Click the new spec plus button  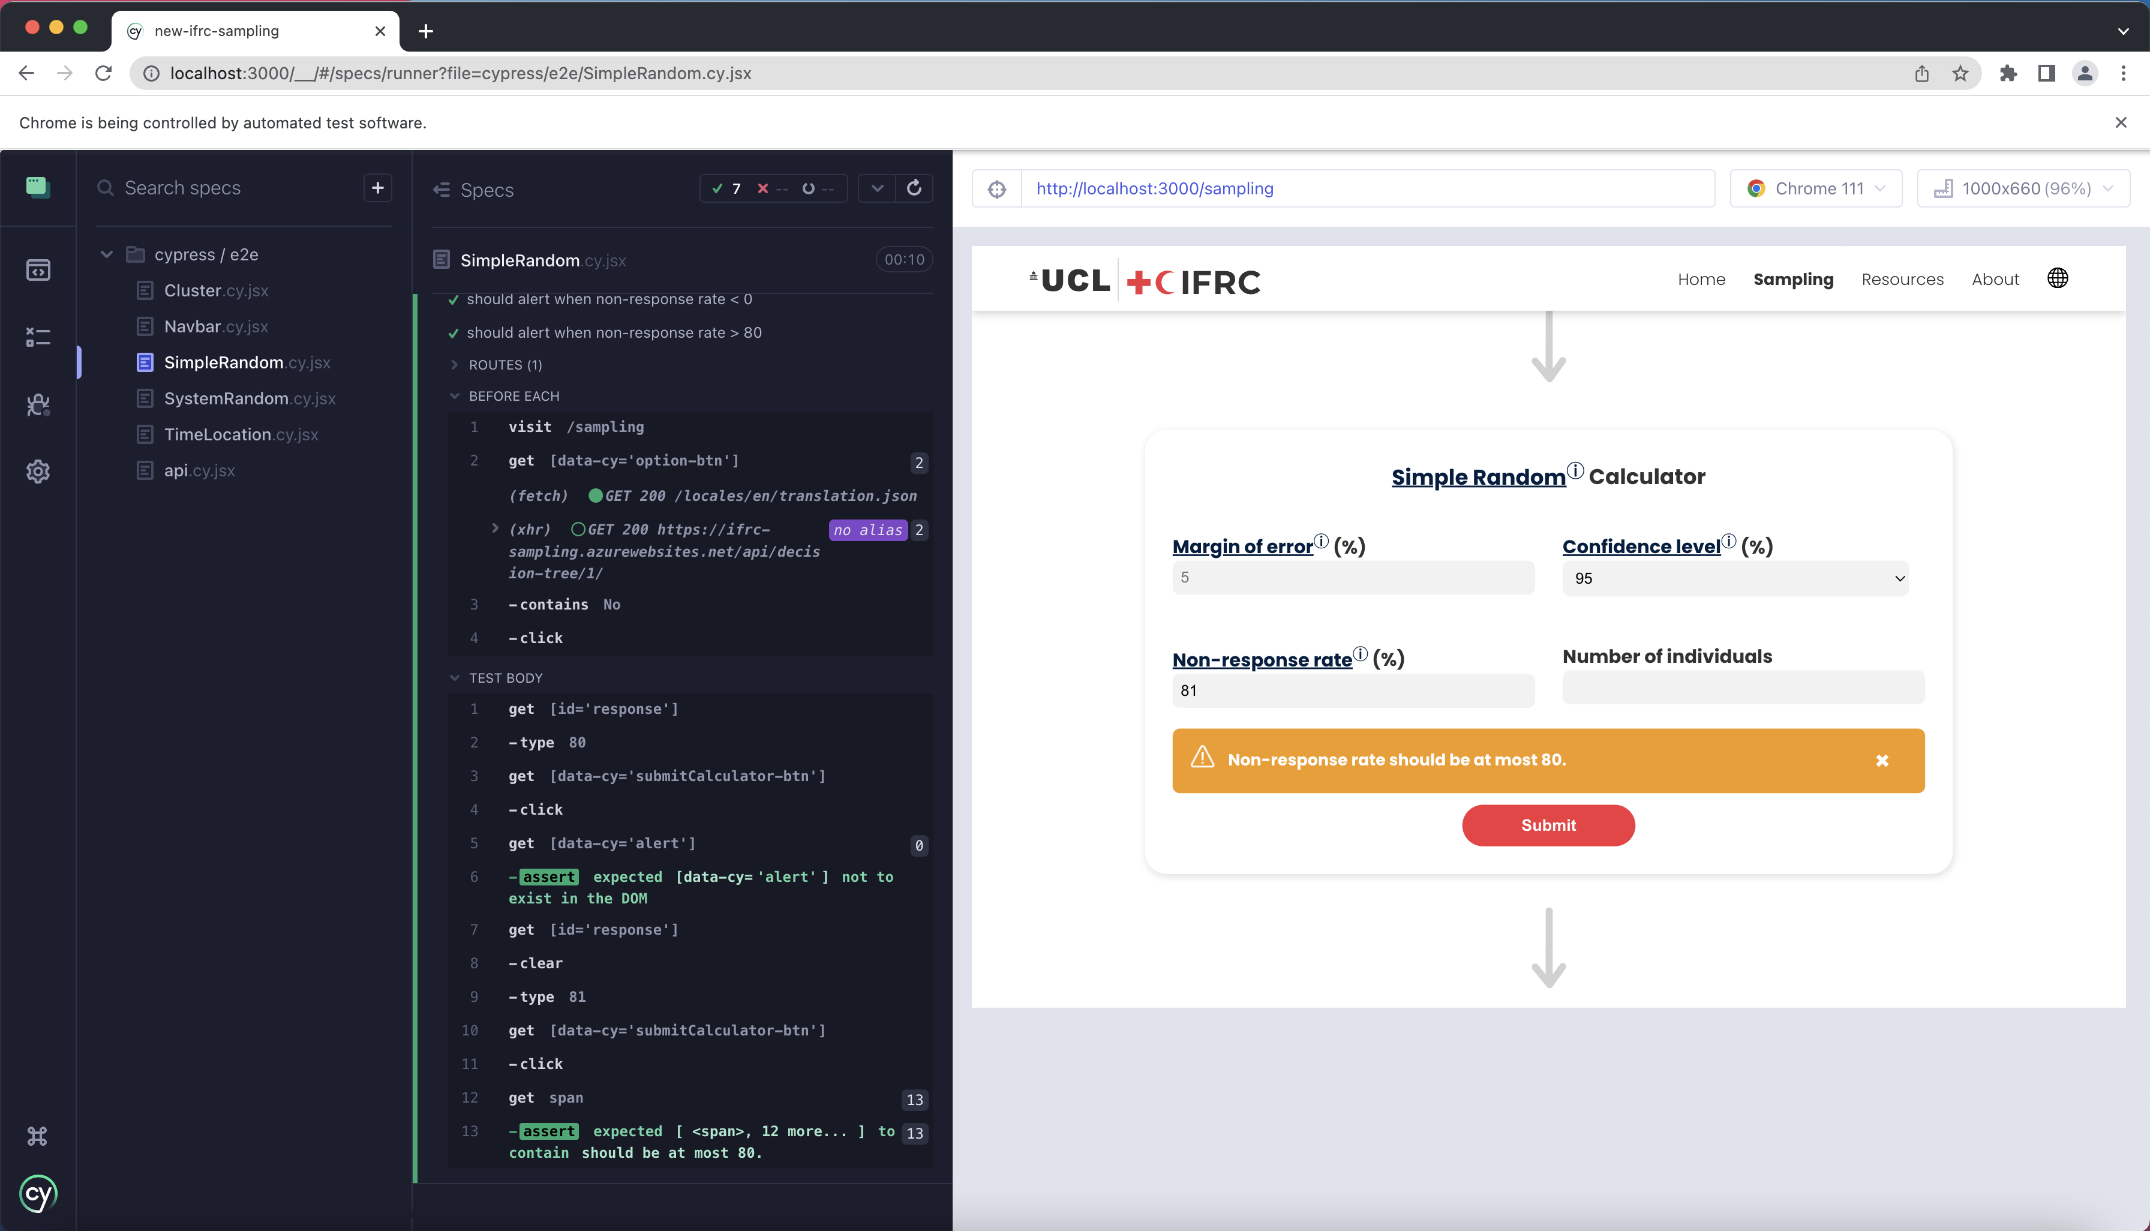(378, 188)
